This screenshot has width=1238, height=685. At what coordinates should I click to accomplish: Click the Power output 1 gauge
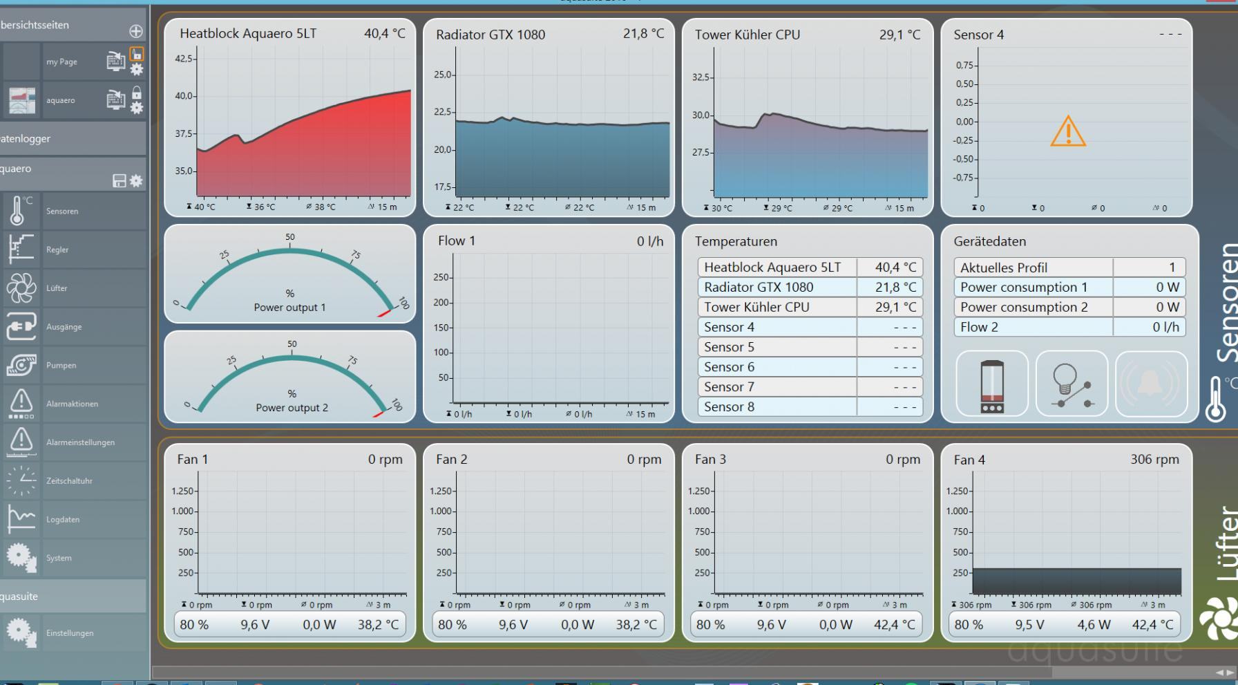click(290, 274)
